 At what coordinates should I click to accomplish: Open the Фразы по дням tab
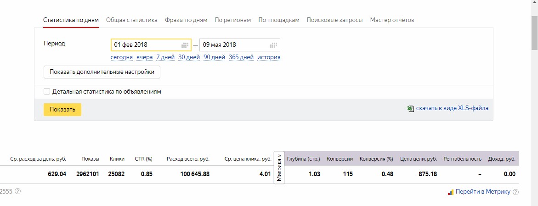click(186, 20)
